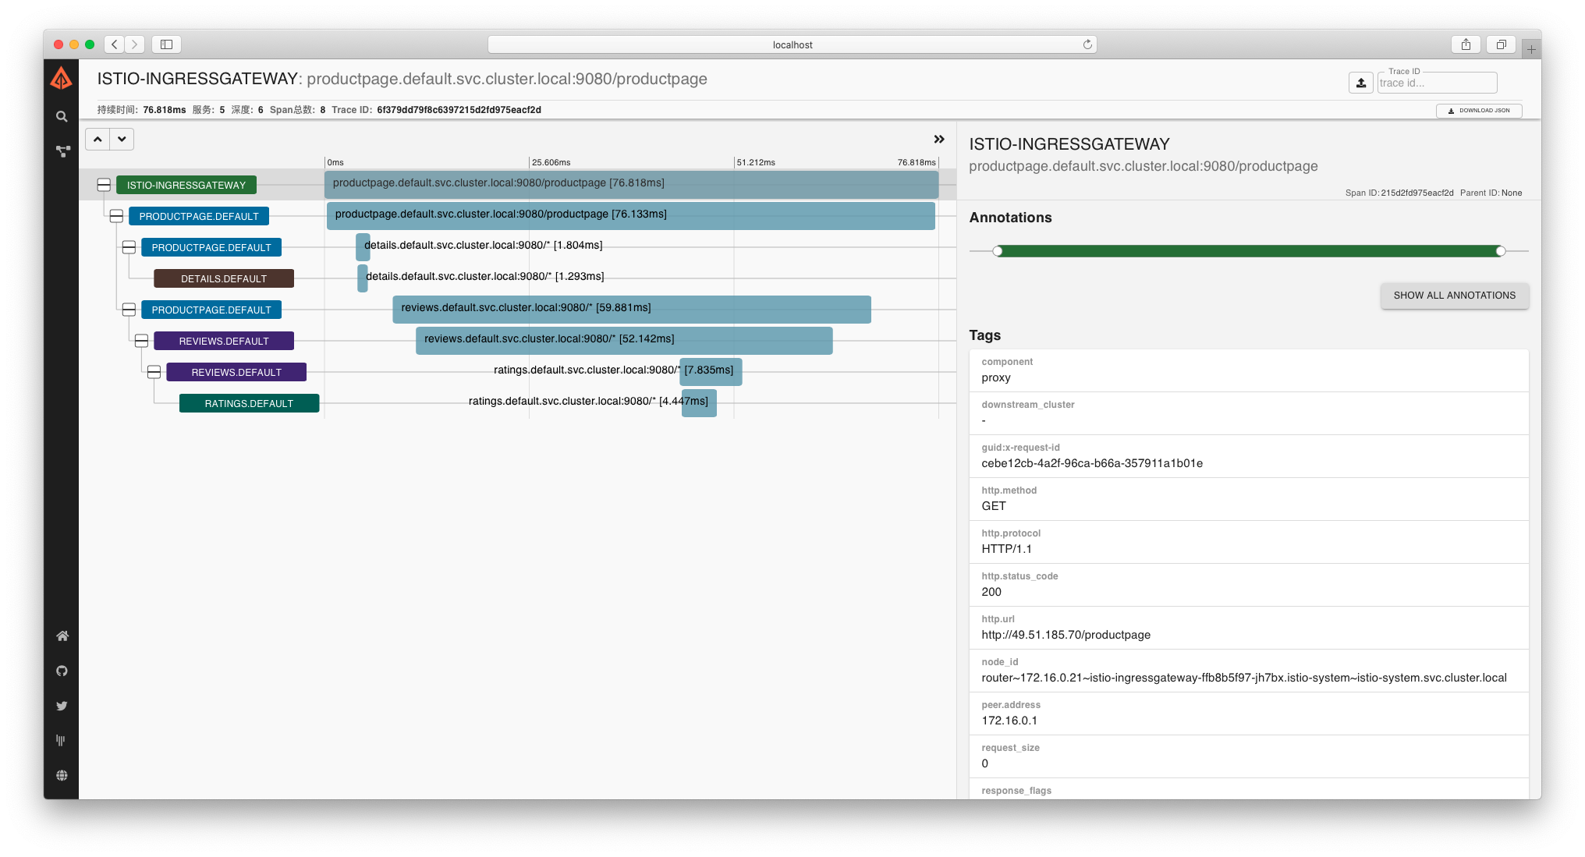Toggle the Safari sidebar button
The height and width of the screenshot is (857, 1585).
[166, 44]
